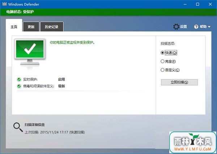Click the 病毒和间谍软件定义 label
This screenshot has width=217, height=154.
[39, 86]
